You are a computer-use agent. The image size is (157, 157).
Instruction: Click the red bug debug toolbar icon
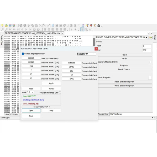coord(91,25)
